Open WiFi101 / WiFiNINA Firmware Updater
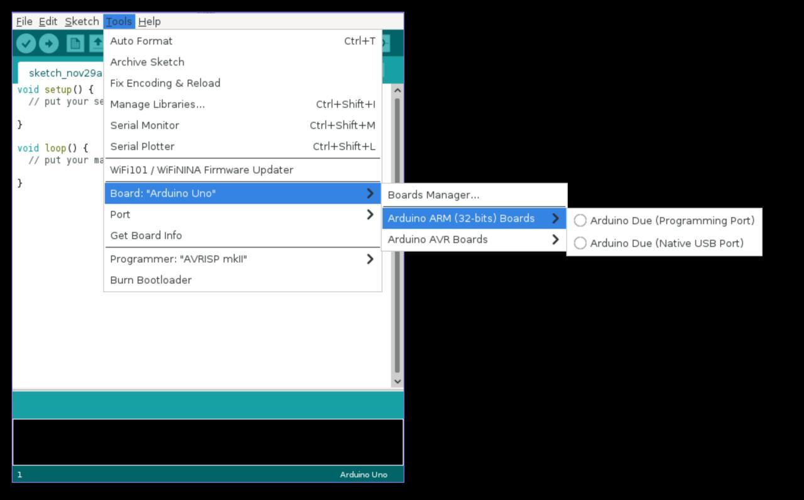The height and width of the screenshot is (500, 804). (x=242, y=170)
